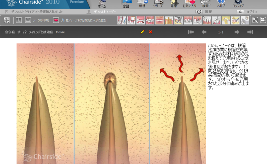Open the 検索 search menu
Image resolution: width=267 pixels, height=164 pixels.
(x=205, y=4)
